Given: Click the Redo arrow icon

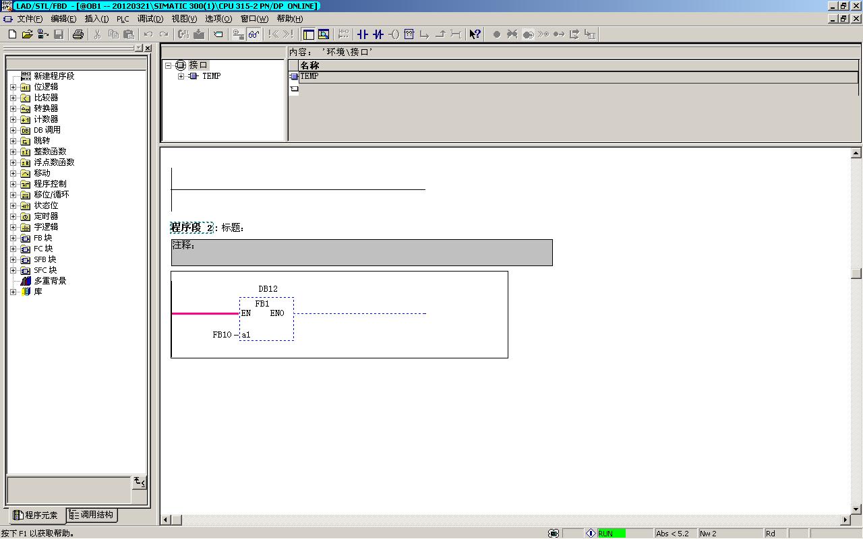Looking at the screenshot, I should coord(164,34).
